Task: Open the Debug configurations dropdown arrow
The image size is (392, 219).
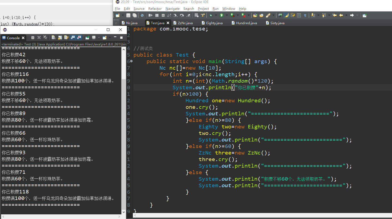Action: point(216,15)
